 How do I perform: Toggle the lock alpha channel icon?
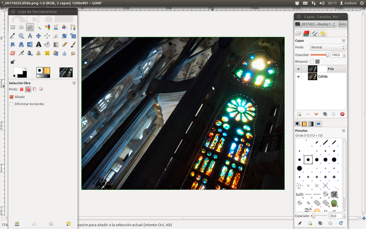(317, 62)
